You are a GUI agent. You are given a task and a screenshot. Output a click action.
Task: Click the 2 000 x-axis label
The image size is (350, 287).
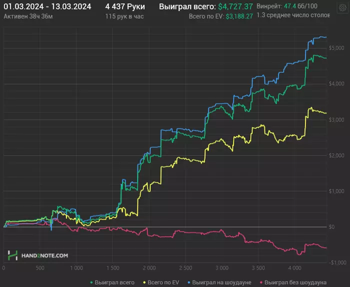[149, 268]
